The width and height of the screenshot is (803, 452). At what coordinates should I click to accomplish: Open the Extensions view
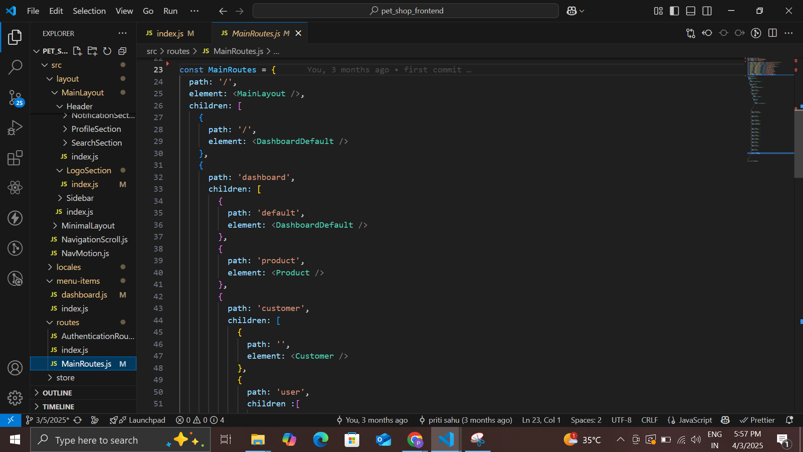tap(15, 158)
